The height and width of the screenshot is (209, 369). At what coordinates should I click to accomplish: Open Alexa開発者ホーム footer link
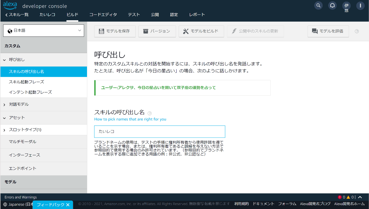349,204
